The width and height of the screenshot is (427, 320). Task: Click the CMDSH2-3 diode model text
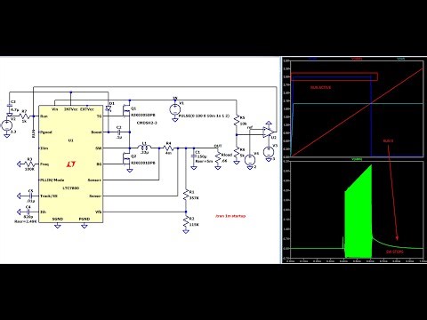coord(147,123)
